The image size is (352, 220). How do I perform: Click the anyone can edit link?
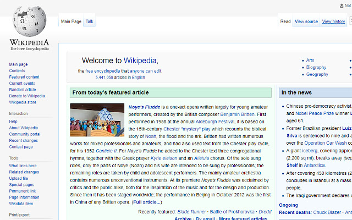145,71
